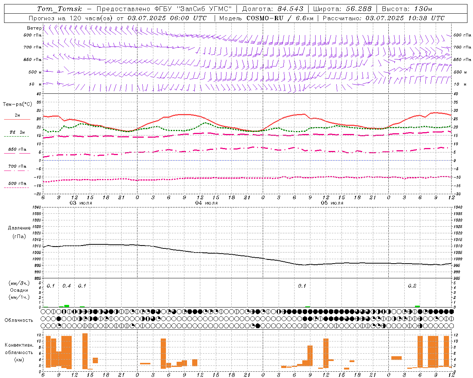Click the station name Tom_Tomsk in the title
The height and width of the screenshot is (378, 473).
pyautogui.click(x=59, y=9)
